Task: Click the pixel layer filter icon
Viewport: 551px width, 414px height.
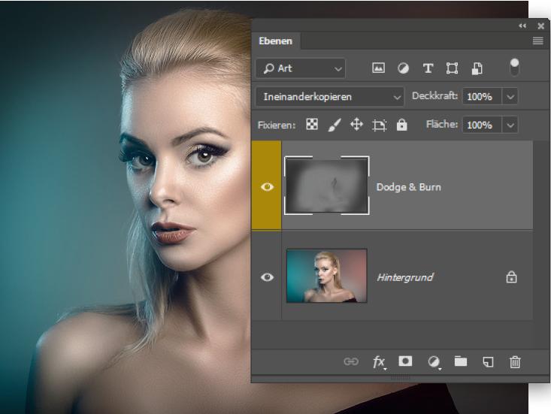Action: [379, 68]
